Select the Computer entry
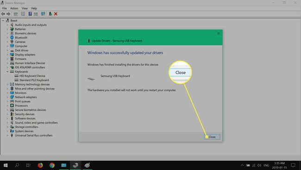This screenshot has width=301, height=170. click(x=21, y=46)
